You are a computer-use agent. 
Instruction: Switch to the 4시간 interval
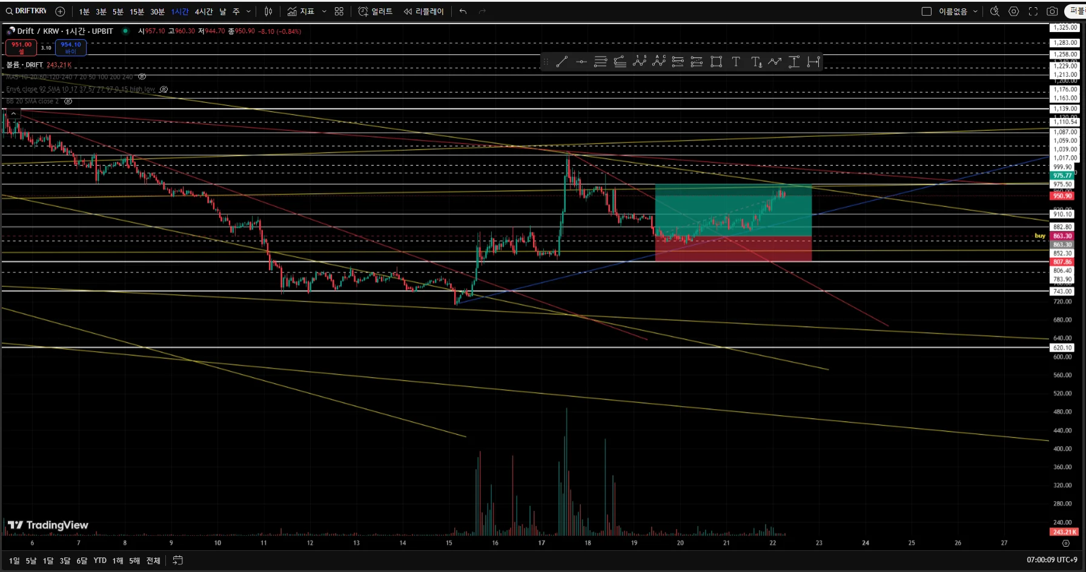tap(204, 12)
